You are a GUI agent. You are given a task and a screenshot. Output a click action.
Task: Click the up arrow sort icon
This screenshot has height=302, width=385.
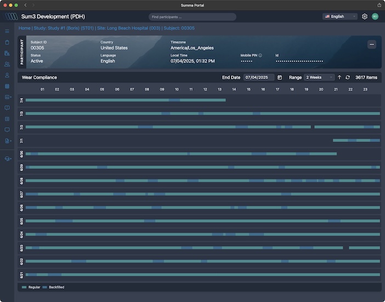pyautogui.click(x=339, y=78)
